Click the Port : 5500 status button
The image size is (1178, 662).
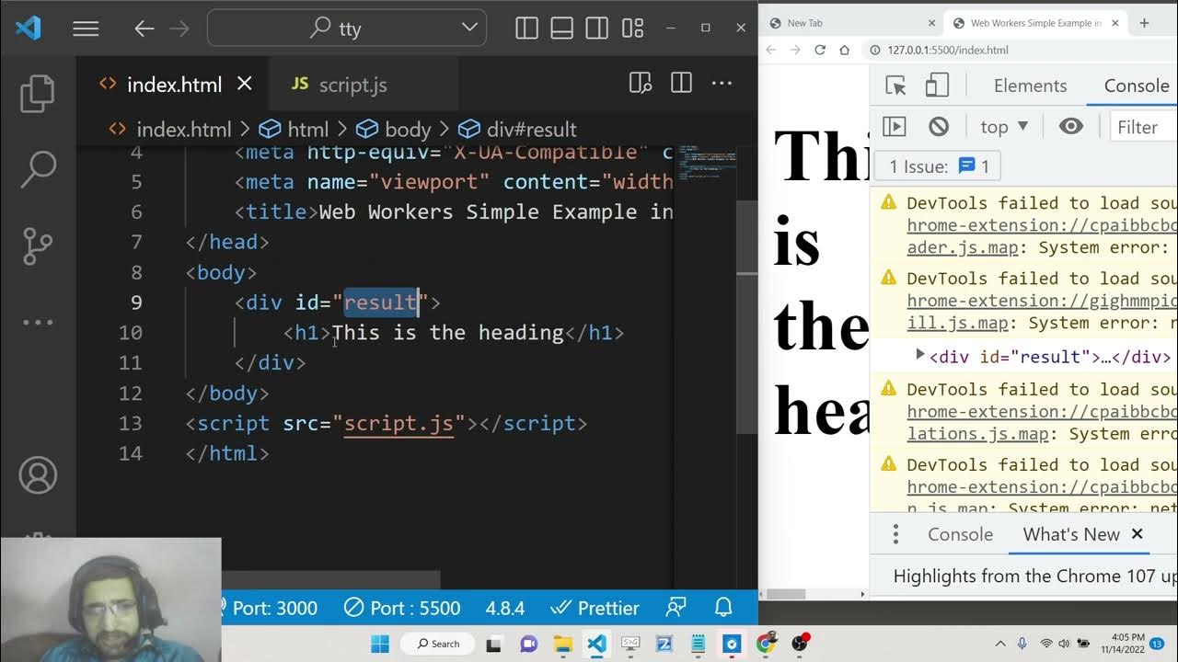(402, 608)
